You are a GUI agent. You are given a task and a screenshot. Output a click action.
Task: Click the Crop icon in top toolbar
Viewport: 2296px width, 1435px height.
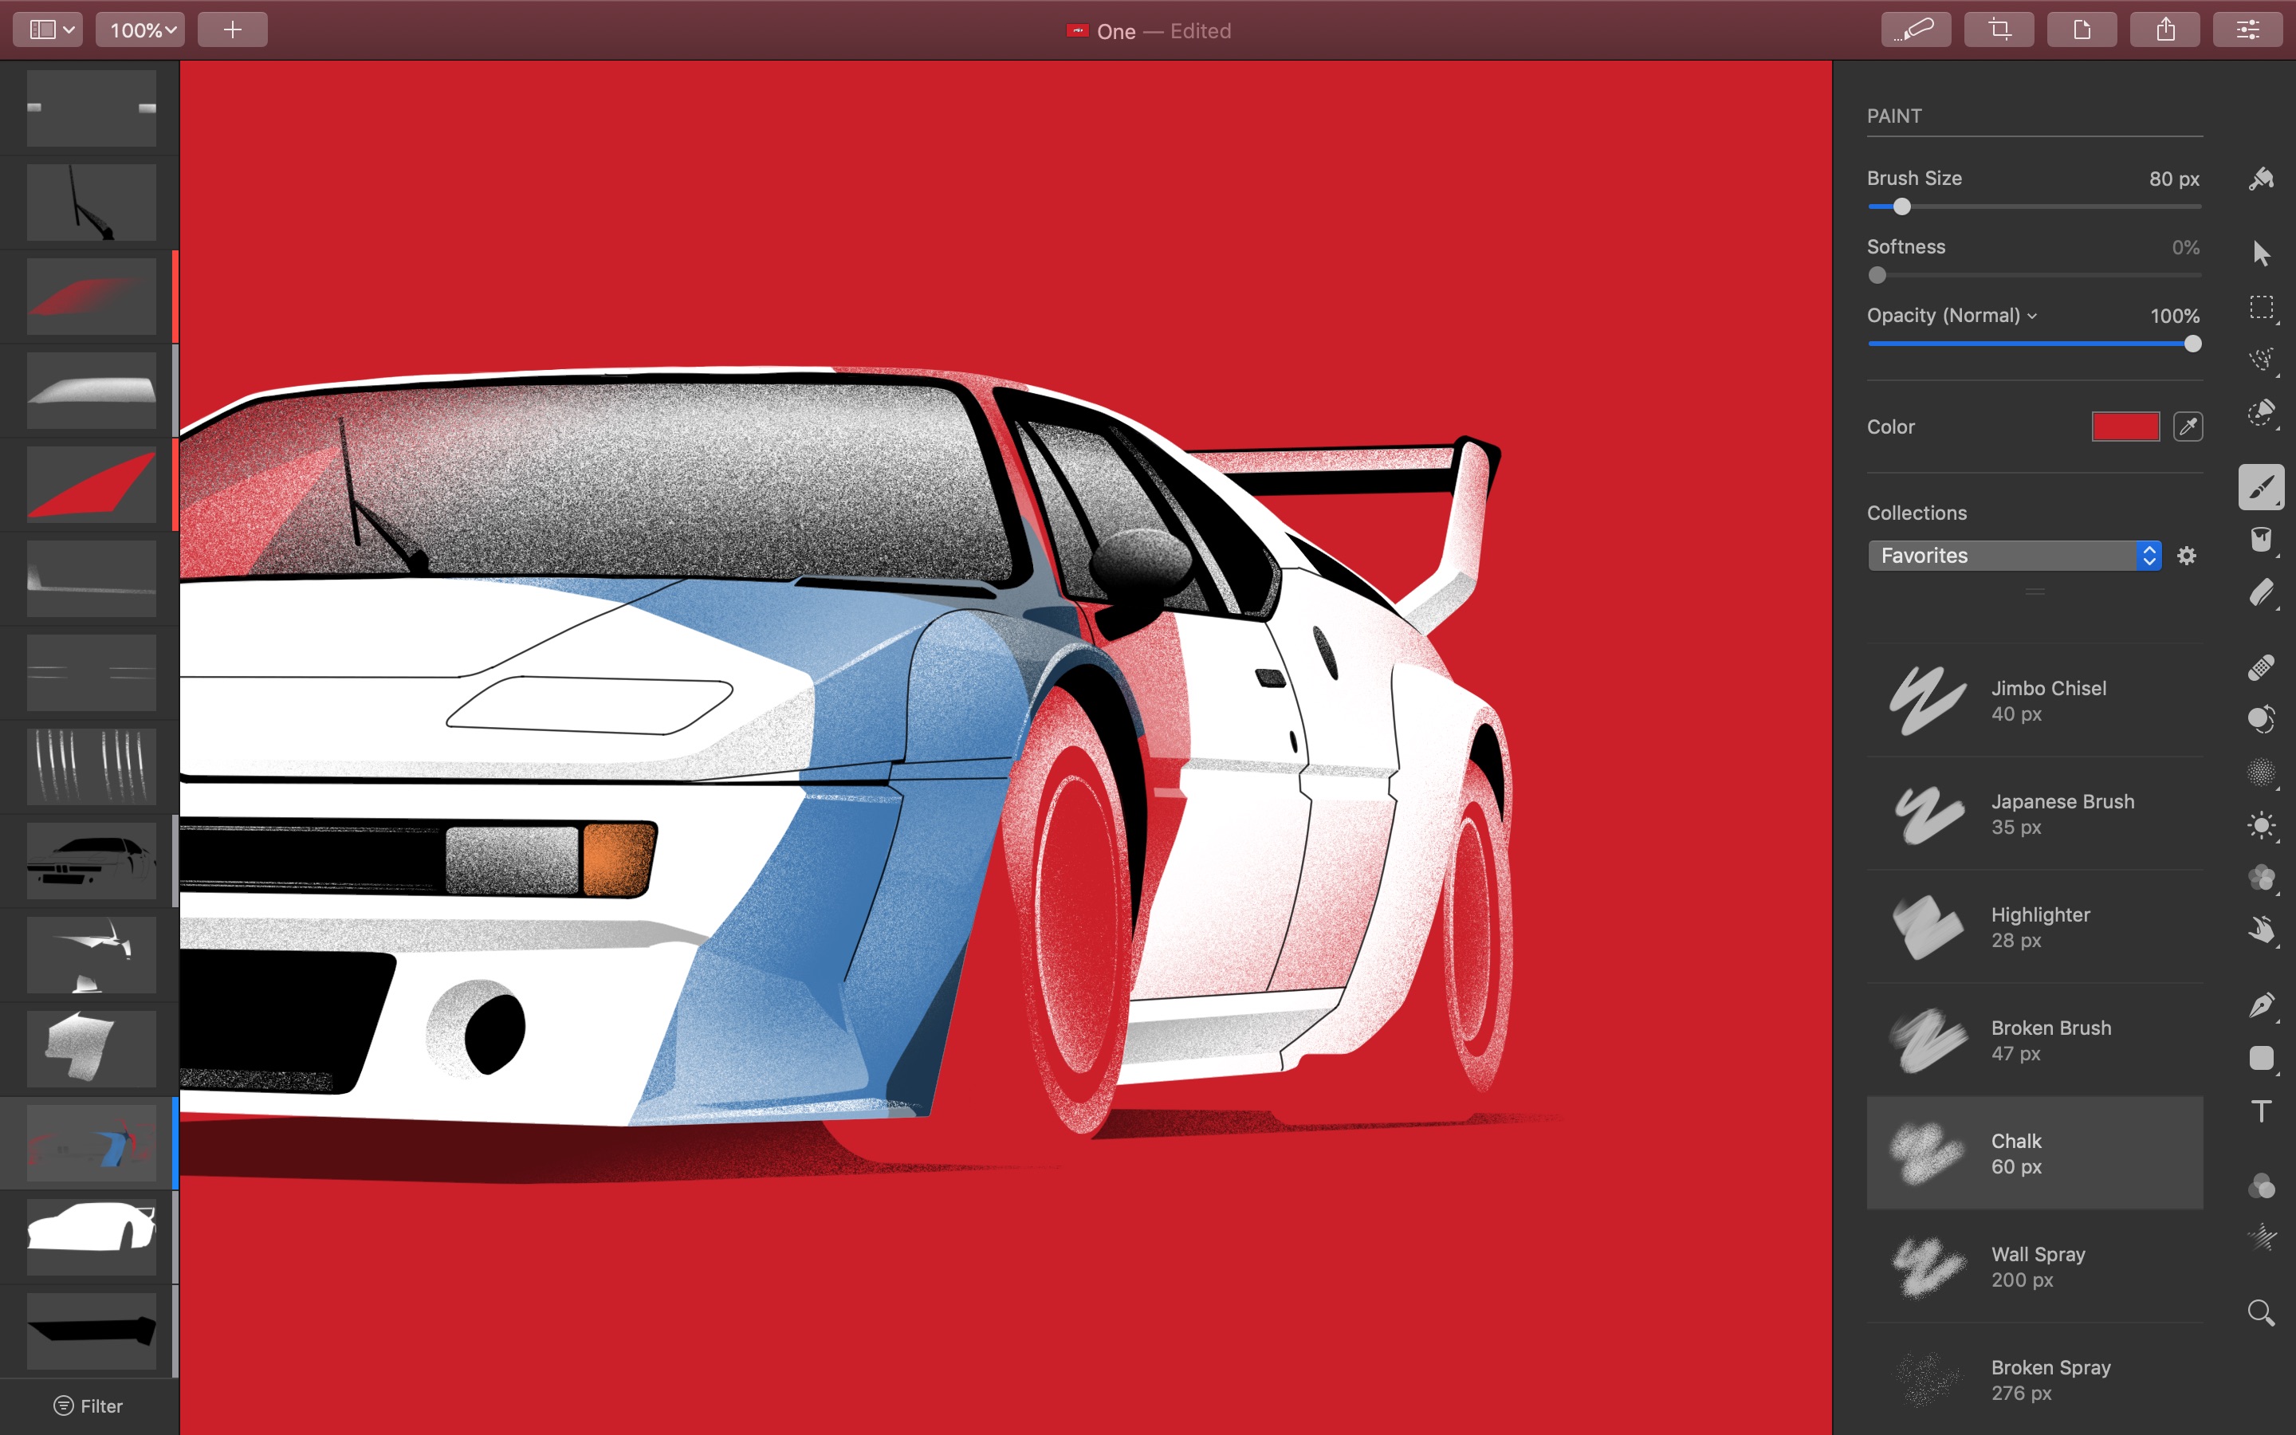click(1999, 29)
